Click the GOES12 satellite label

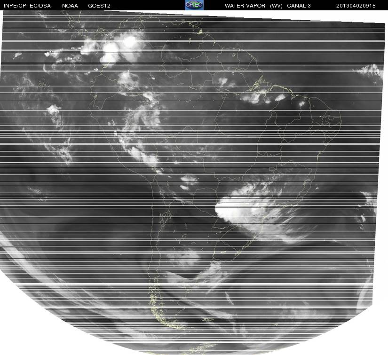click(x=99, y=6)
